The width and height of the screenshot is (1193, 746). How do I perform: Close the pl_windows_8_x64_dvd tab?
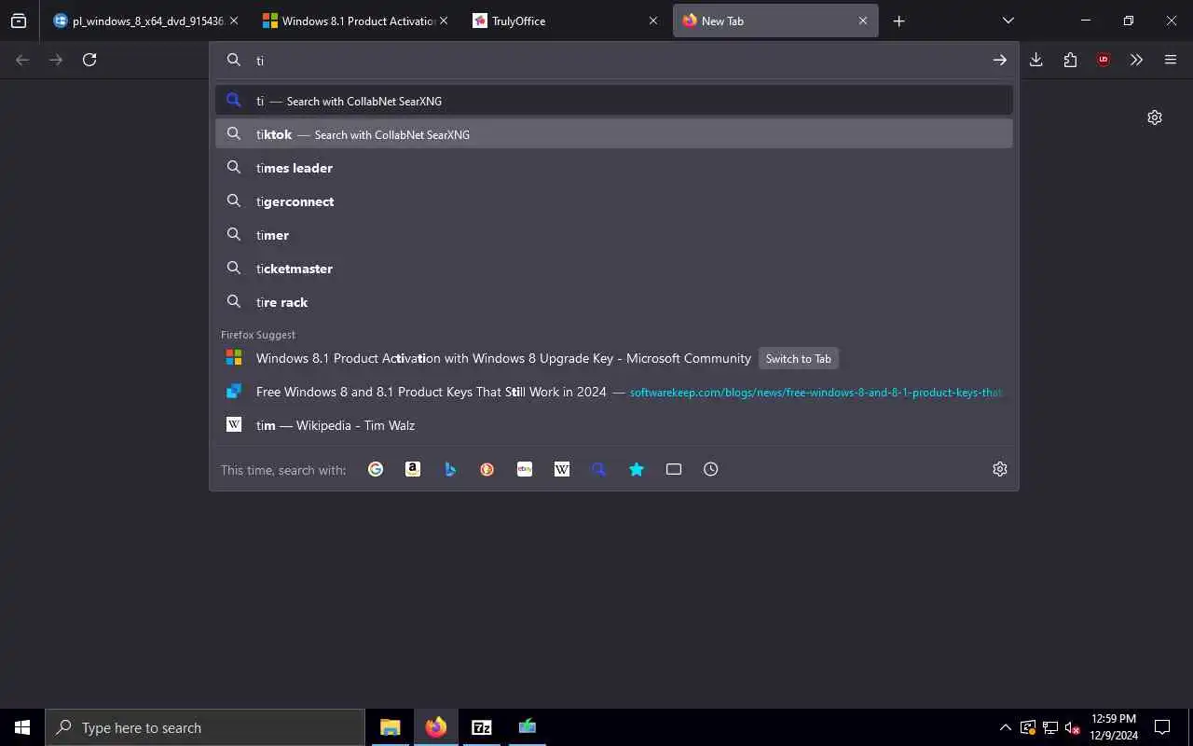pos(233,21)
